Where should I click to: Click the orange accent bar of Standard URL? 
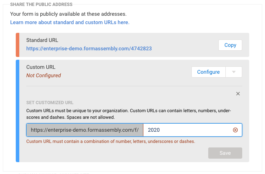click(18, 45)
